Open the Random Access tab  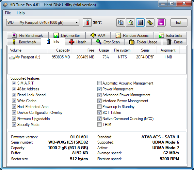tap(132, 36)
